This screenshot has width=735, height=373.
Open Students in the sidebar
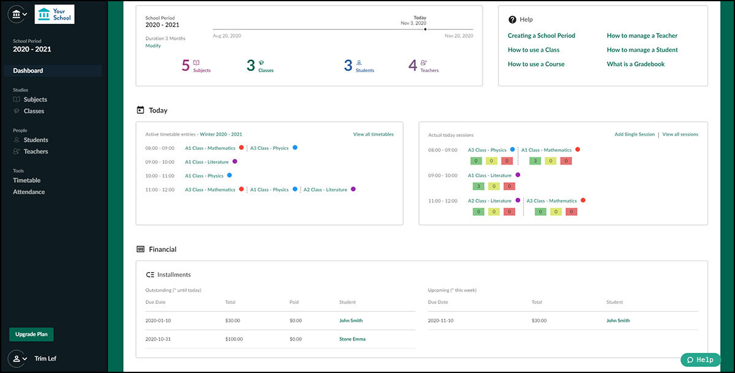click(36, 140)
